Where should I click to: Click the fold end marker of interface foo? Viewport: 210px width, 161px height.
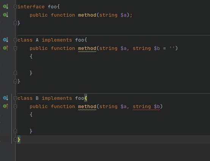pyautogui.click(x=15, y=23)
